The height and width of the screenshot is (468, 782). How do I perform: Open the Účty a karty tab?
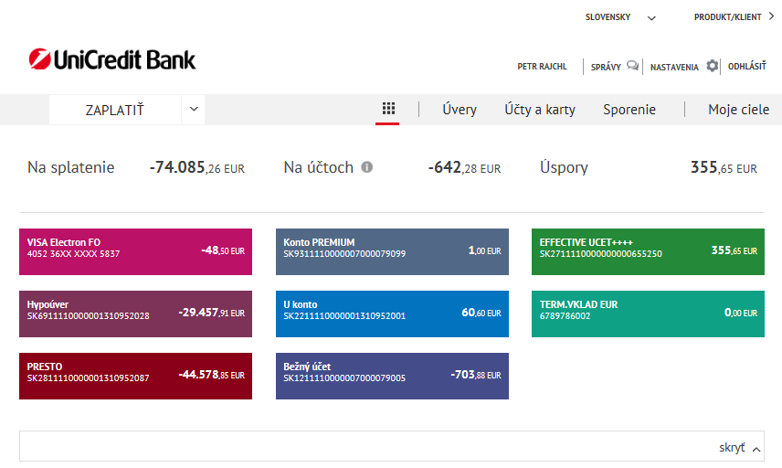tap(540, 110)
